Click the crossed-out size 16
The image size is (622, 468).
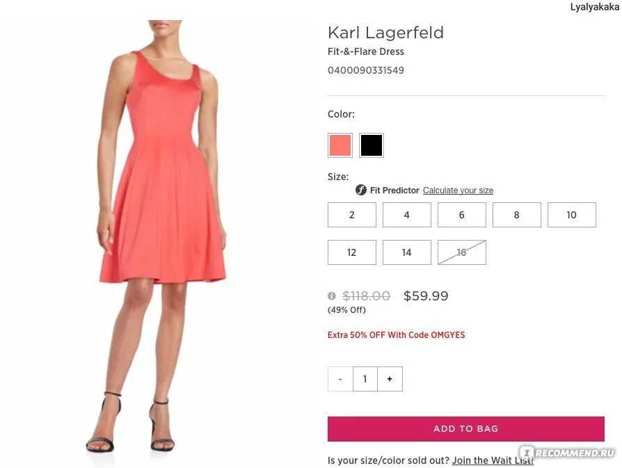(462, 252)
